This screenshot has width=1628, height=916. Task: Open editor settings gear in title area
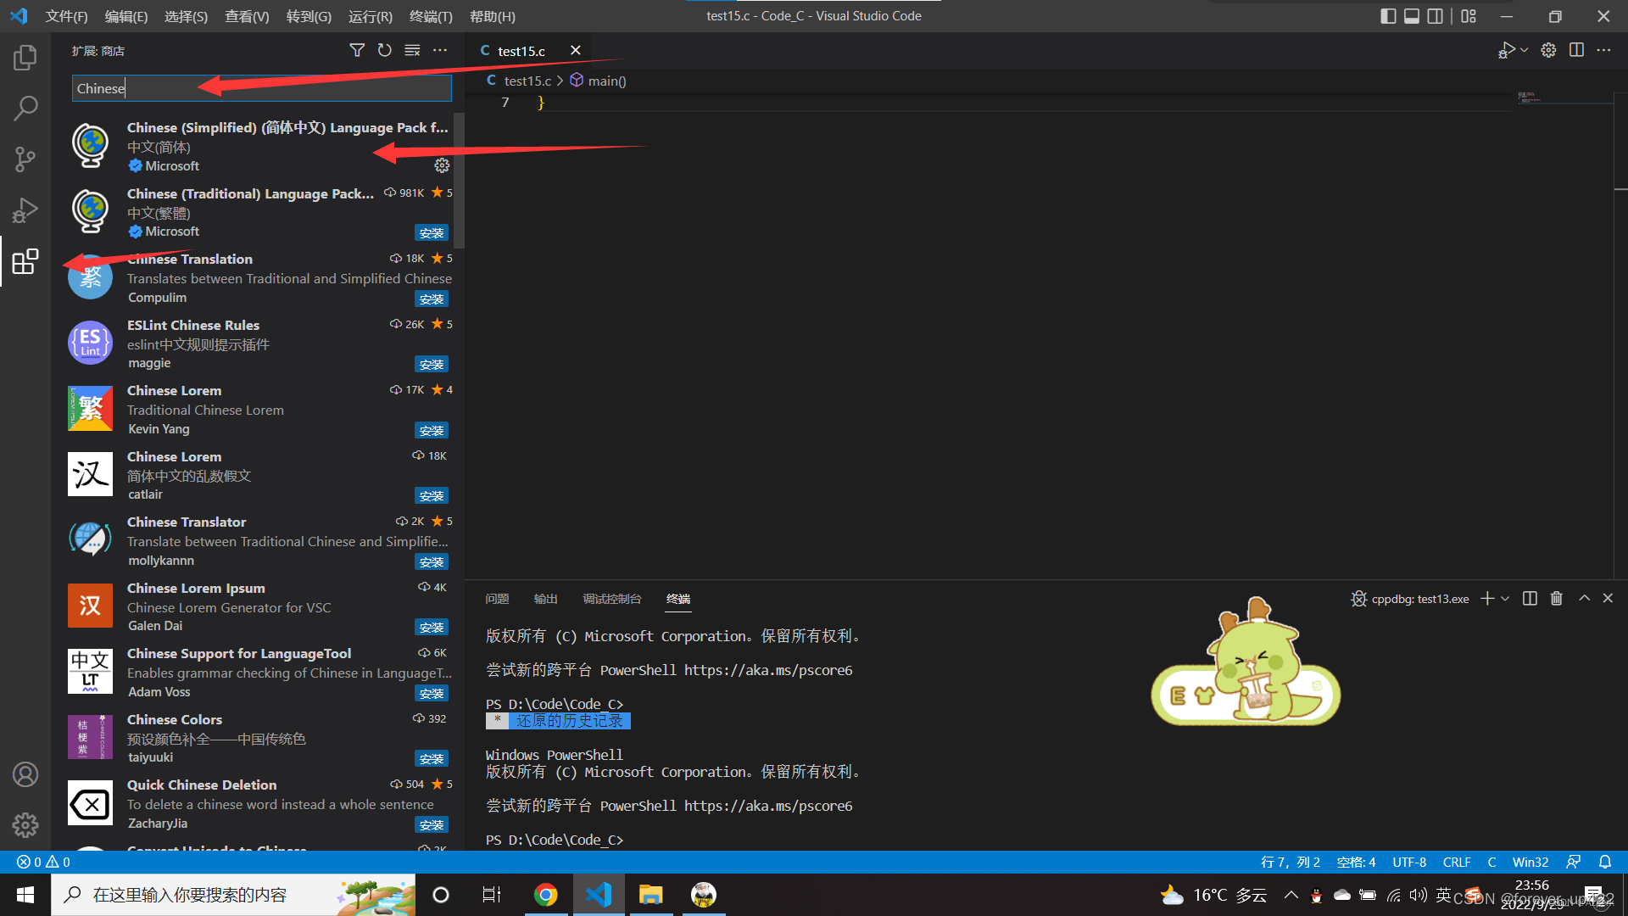click(x=1548, y=51)
